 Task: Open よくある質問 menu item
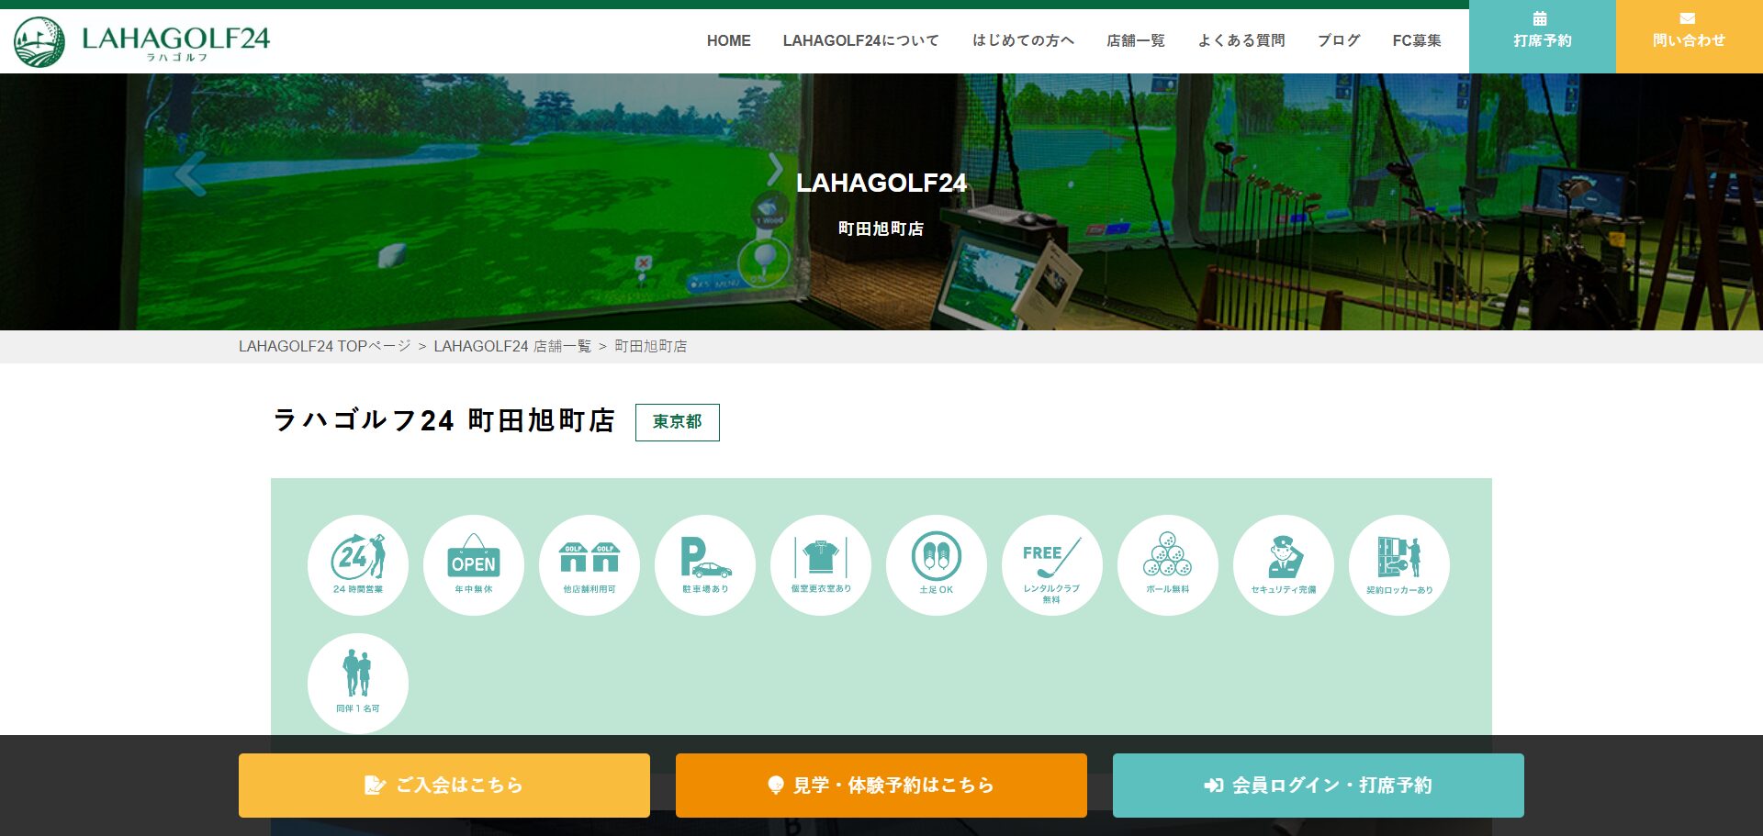[x=1241, y=40]
